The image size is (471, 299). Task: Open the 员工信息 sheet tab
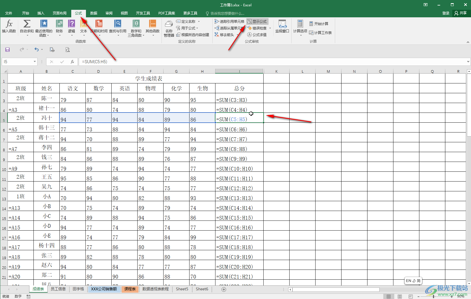pos(58,289)
